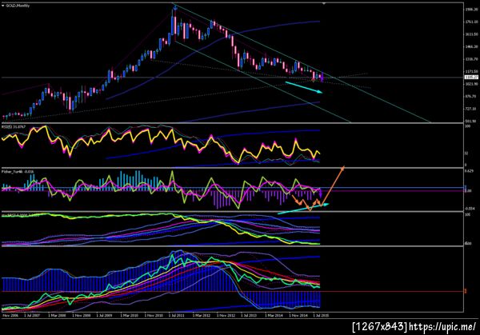Click the 1 Jul 2013 date label
The height and width of the screenshot is (335, 480).
pos(249,315)
